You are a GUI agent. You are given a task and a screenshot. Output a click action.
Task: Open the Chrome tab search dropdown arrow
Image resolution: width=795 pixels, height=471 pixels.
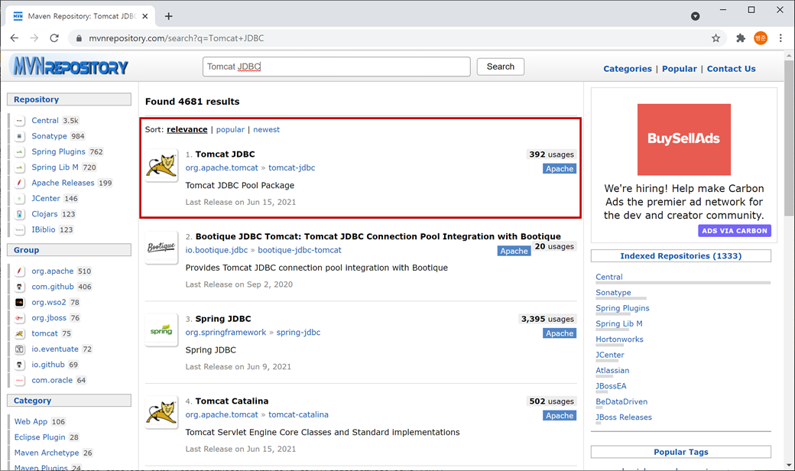695,16
